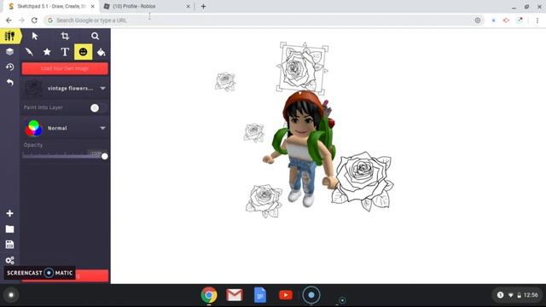Close the Profile - Roblox tab

(188, 6)
